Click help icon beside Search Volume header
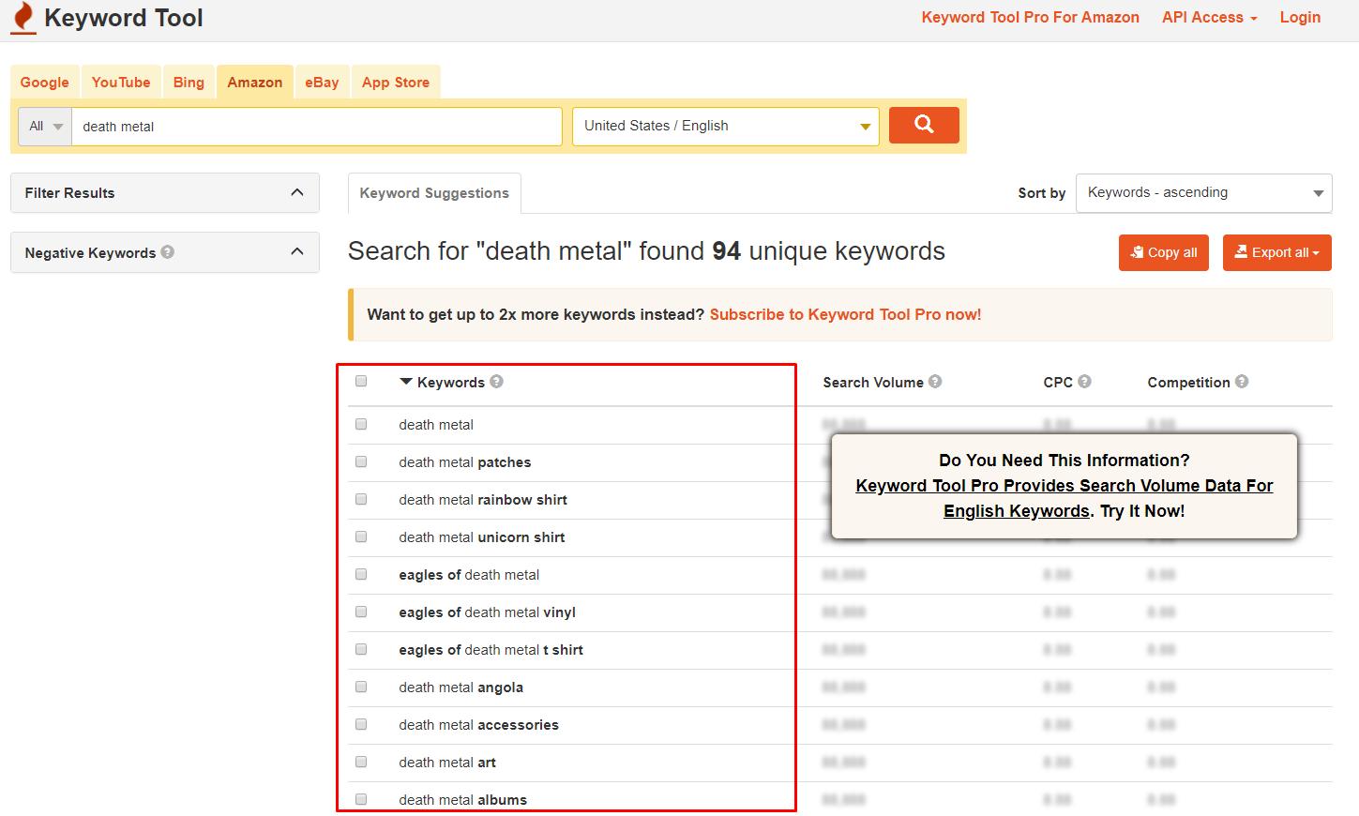The image size is (1359, 816). 935,381
